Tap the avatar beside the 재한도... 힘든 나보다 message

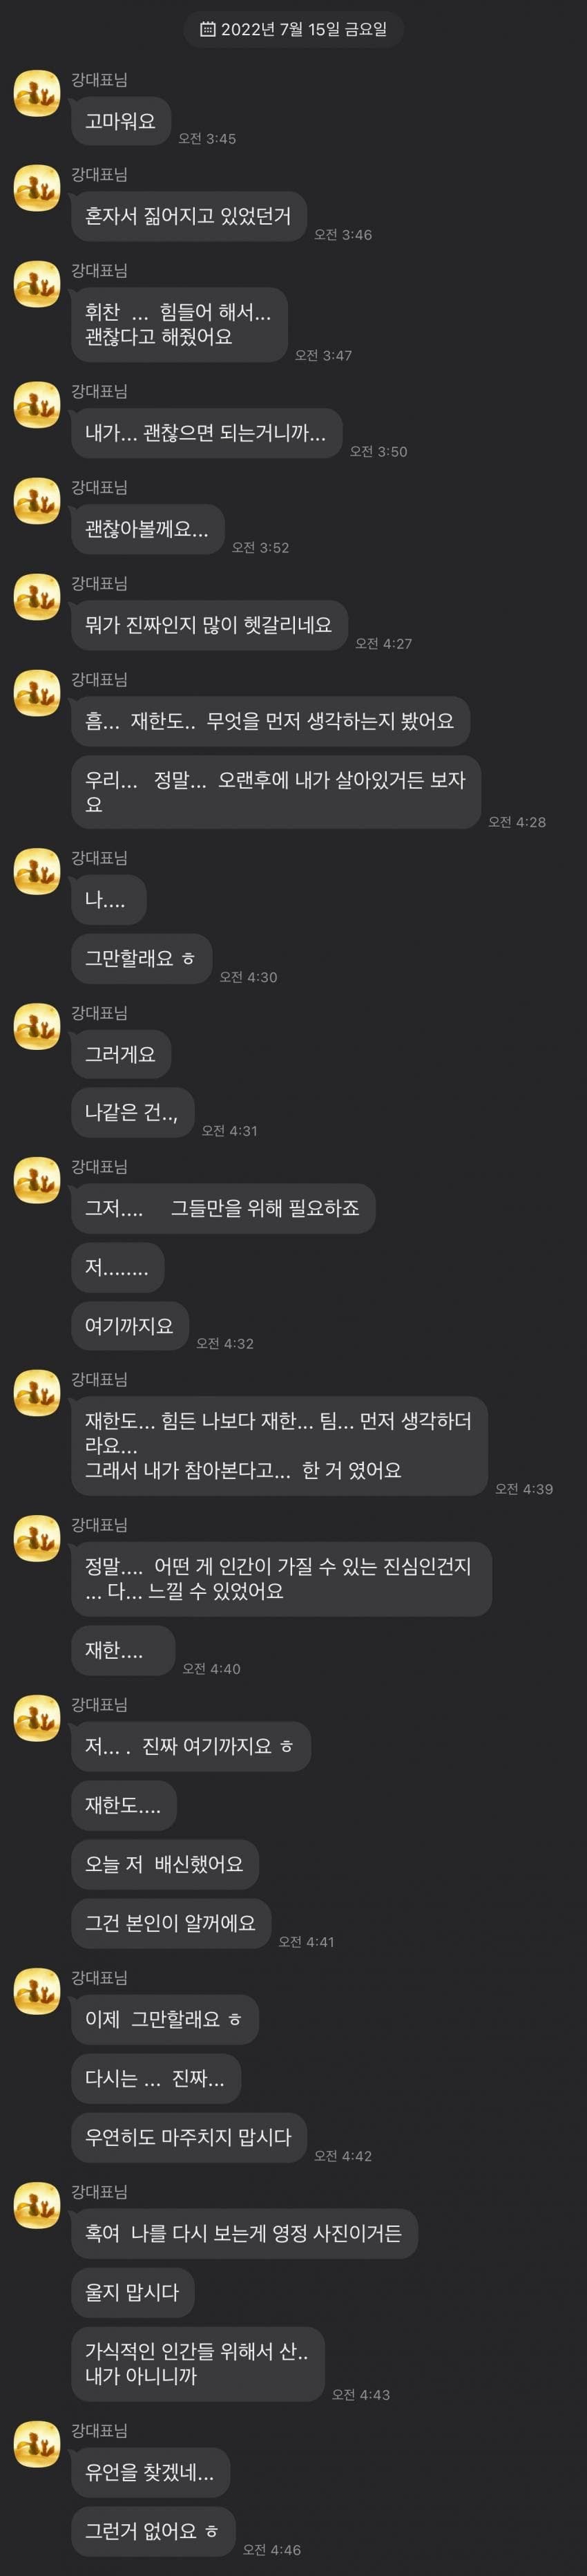[37, 1393]
